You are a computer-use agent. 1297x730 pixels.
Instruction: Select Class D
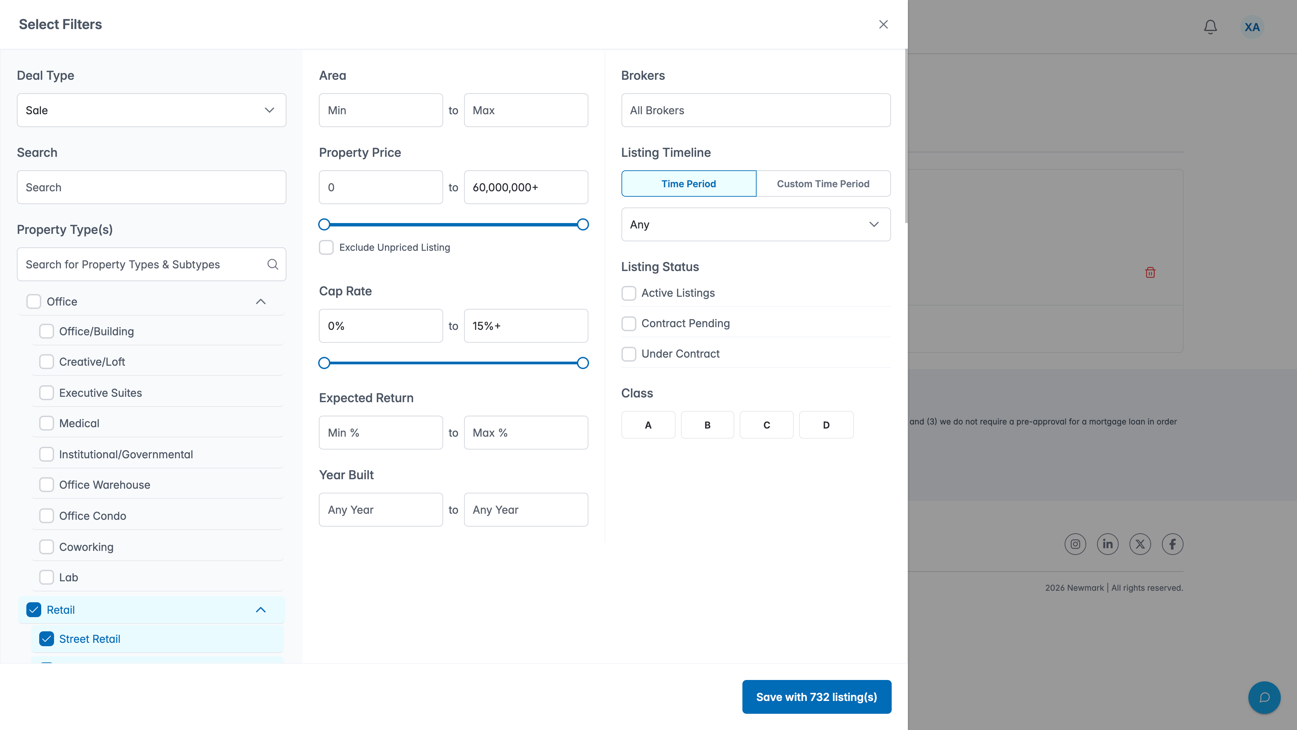[826, 425]
